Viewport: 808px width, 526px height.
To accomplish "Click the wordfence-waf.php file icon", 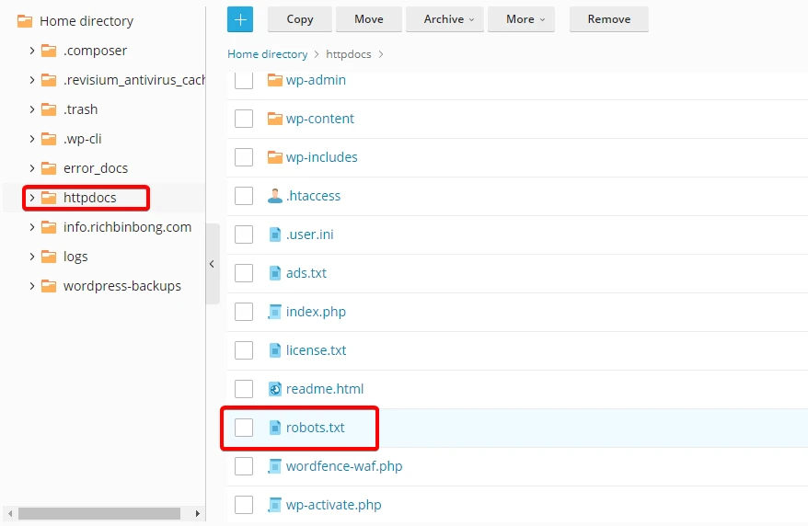I will [x=274, y=466].
